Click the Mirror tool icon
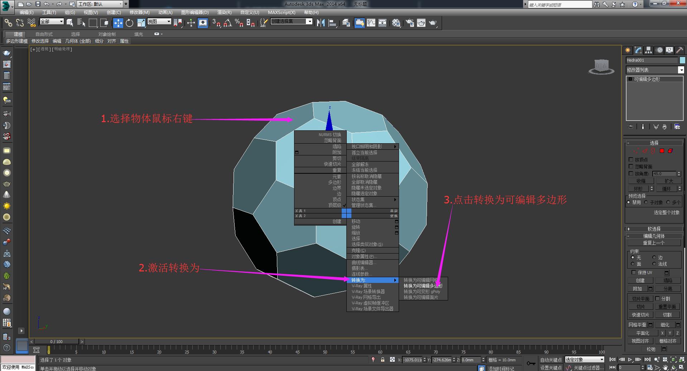 [x=321, y=23]
